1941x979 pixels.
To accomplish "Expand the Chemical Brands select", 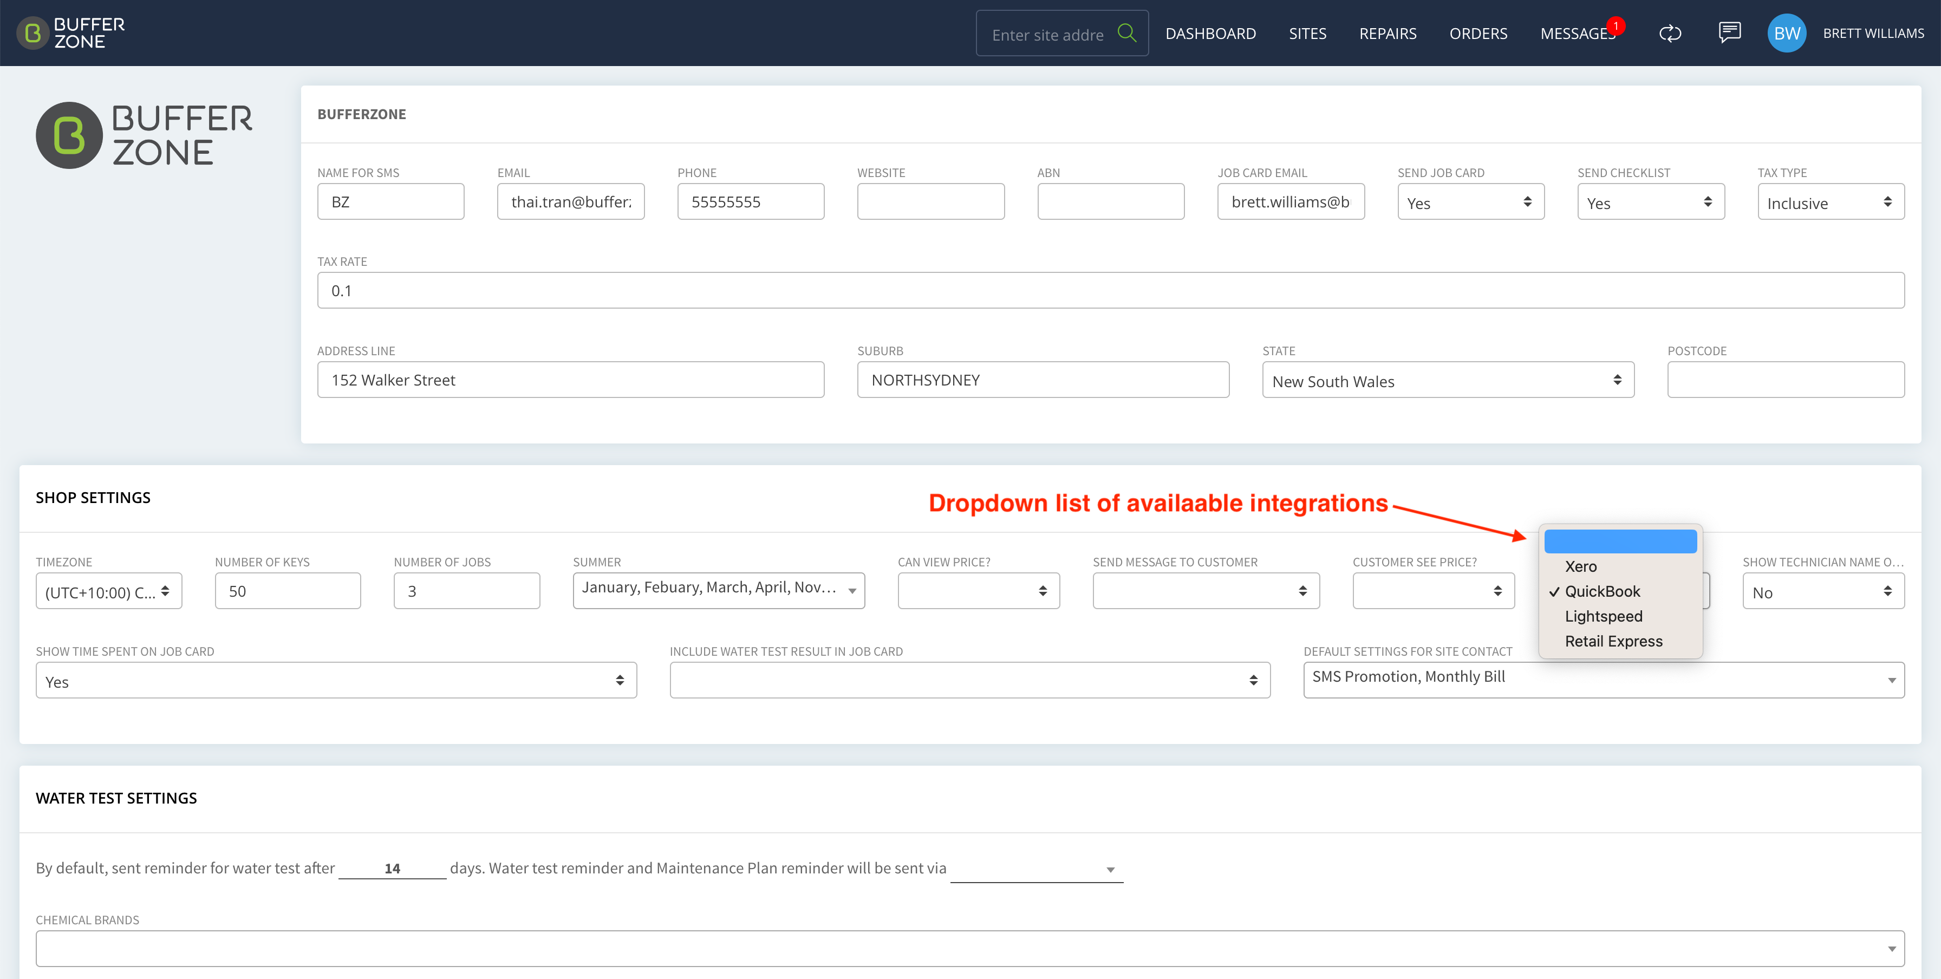I will pyautogui.click(x=970, y=949).
